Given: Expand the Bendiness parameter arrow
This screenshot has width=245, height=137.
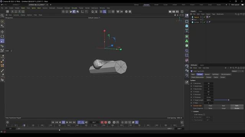Looking at the screenshot, I should [x=194, y=83].
